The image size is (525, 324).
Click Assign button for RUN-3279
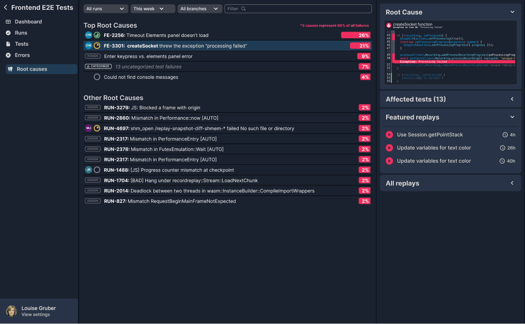tap(92, 108)
